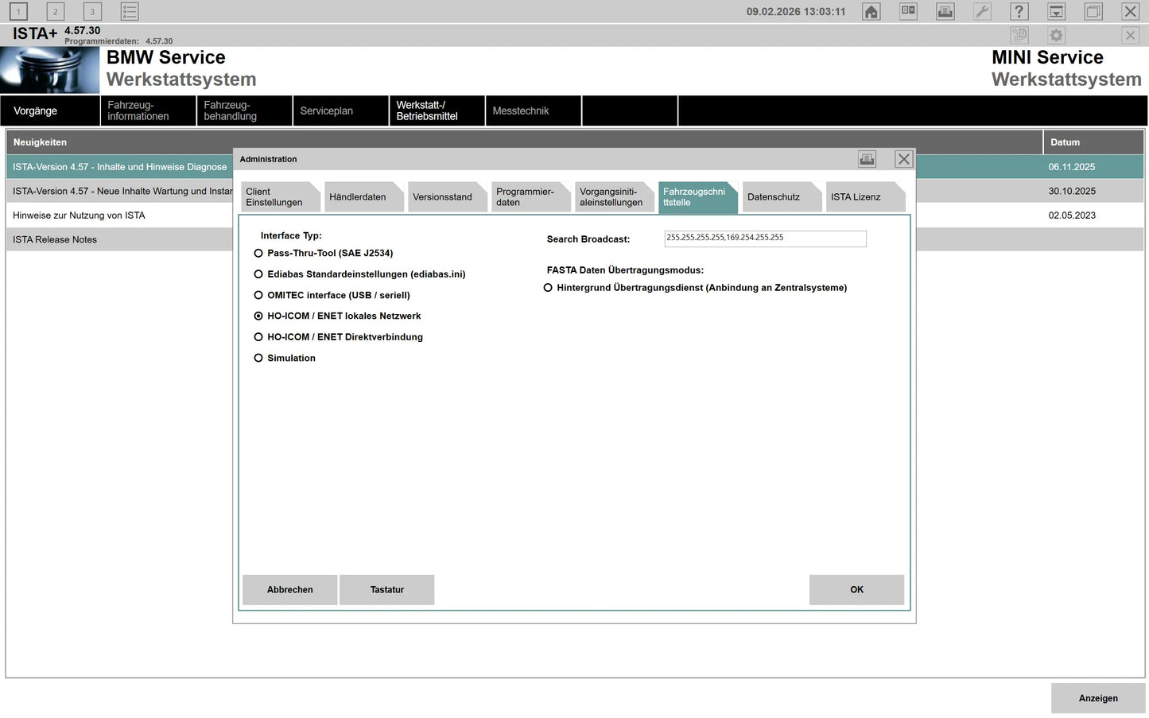Screen dimensions: 1149x718
Task: Switch to the Versionsstand tab
Action: pyautogui.click(x=443, y=197)
